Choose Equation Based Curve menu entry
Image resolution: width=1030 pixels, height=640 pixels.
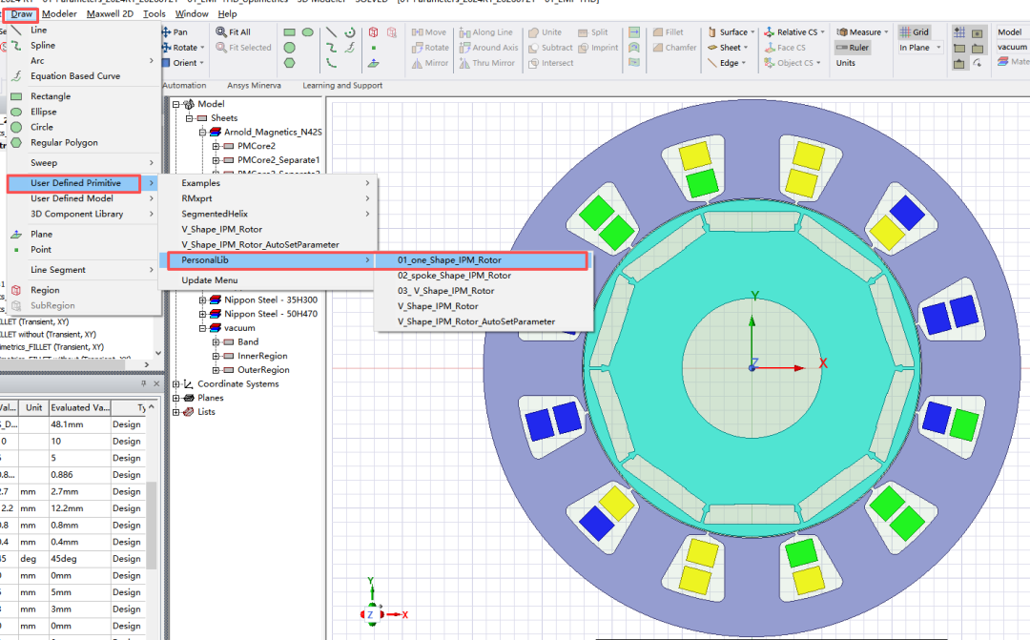84,76
